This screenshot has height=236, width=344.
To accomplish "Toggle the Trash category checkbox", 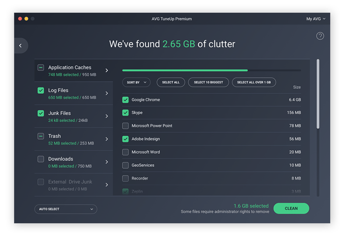I will [41, 136].
